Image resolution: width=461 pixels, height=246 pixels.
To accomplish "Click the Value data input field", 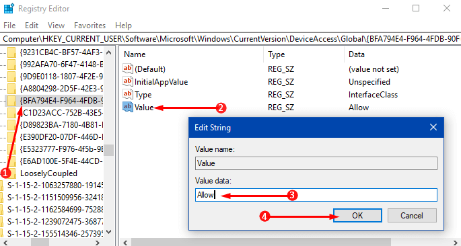I will [316, 195].
